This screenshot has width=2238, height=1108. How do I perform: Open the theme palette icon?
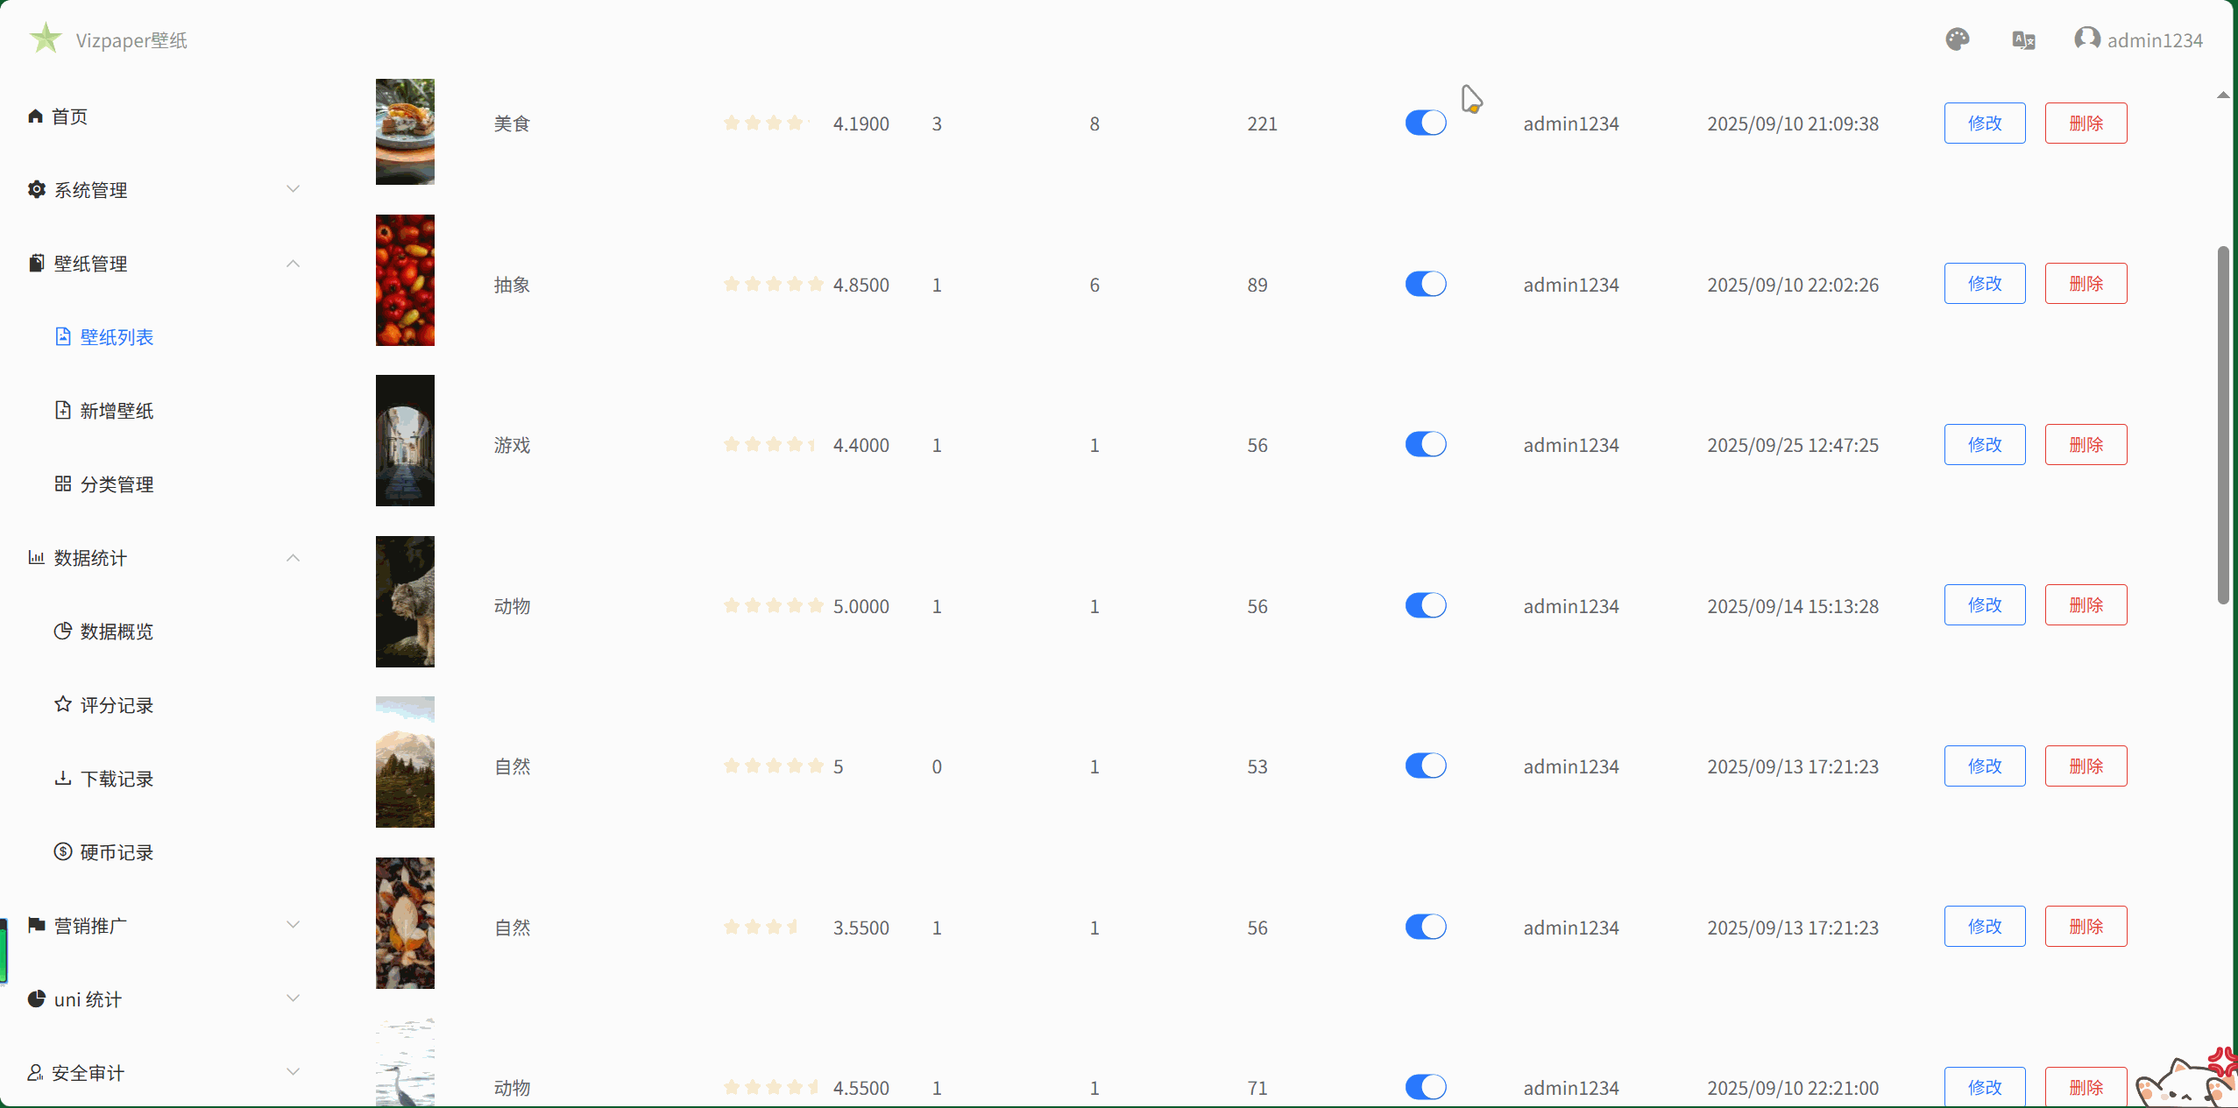[1957, 39]
